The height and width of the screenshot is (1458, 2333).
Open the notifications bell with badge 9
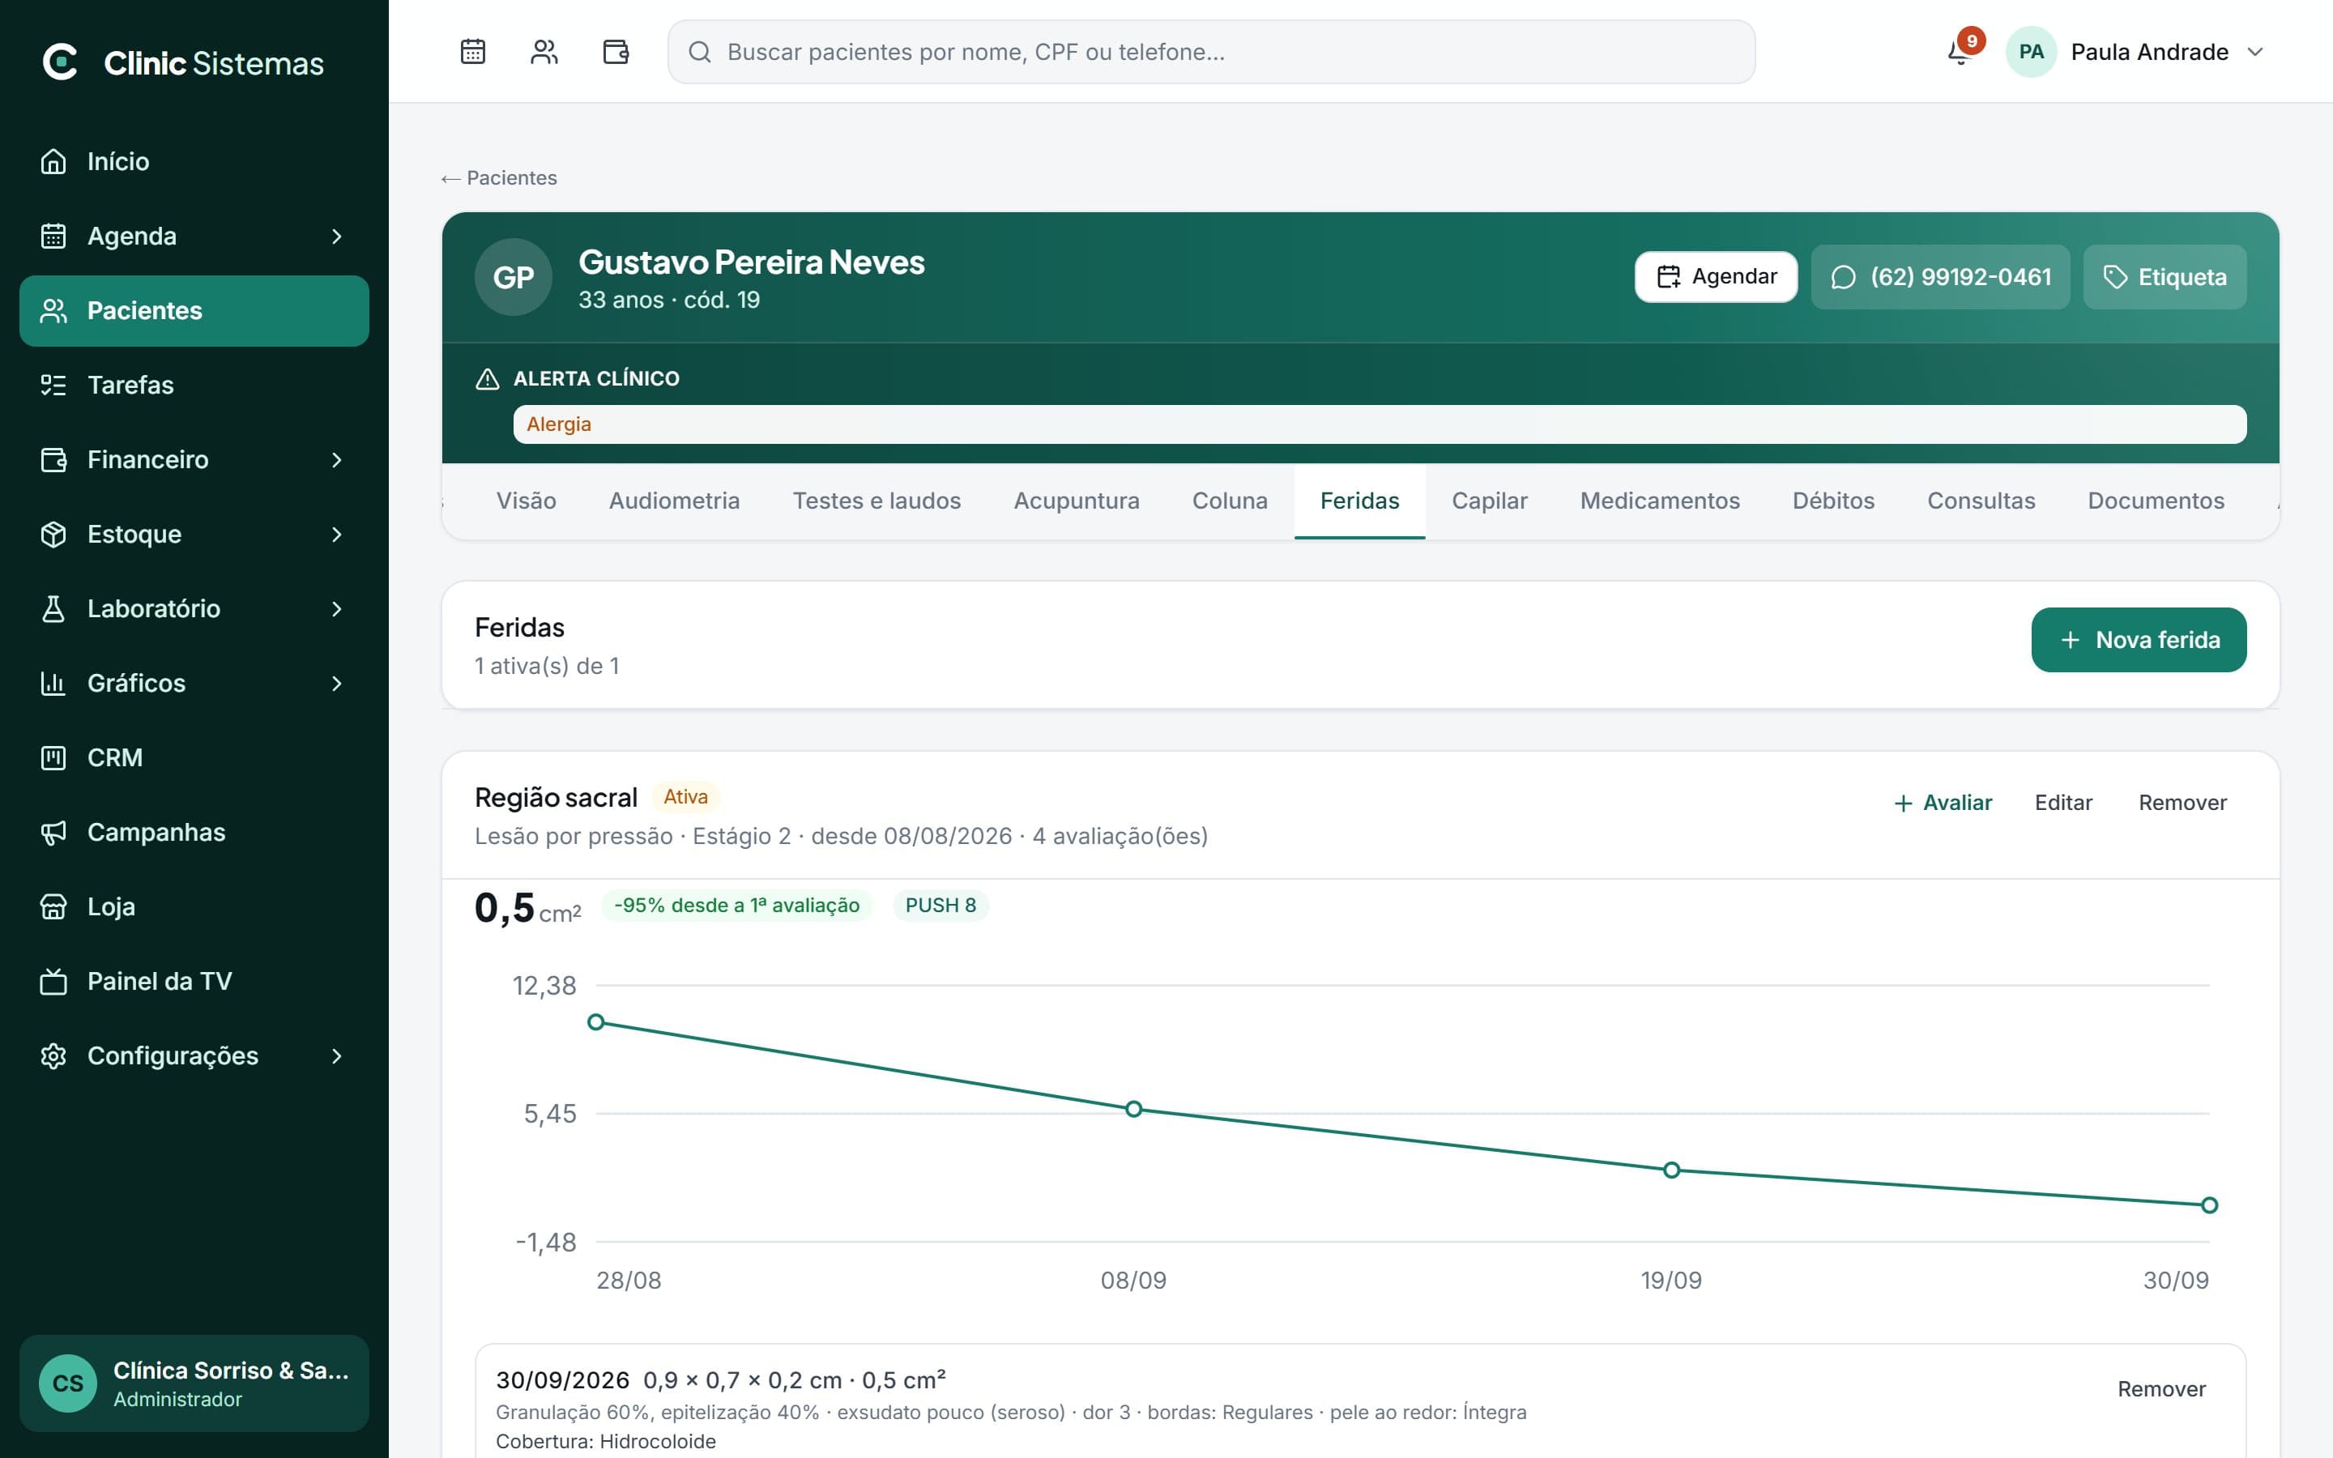[1961, 50]
